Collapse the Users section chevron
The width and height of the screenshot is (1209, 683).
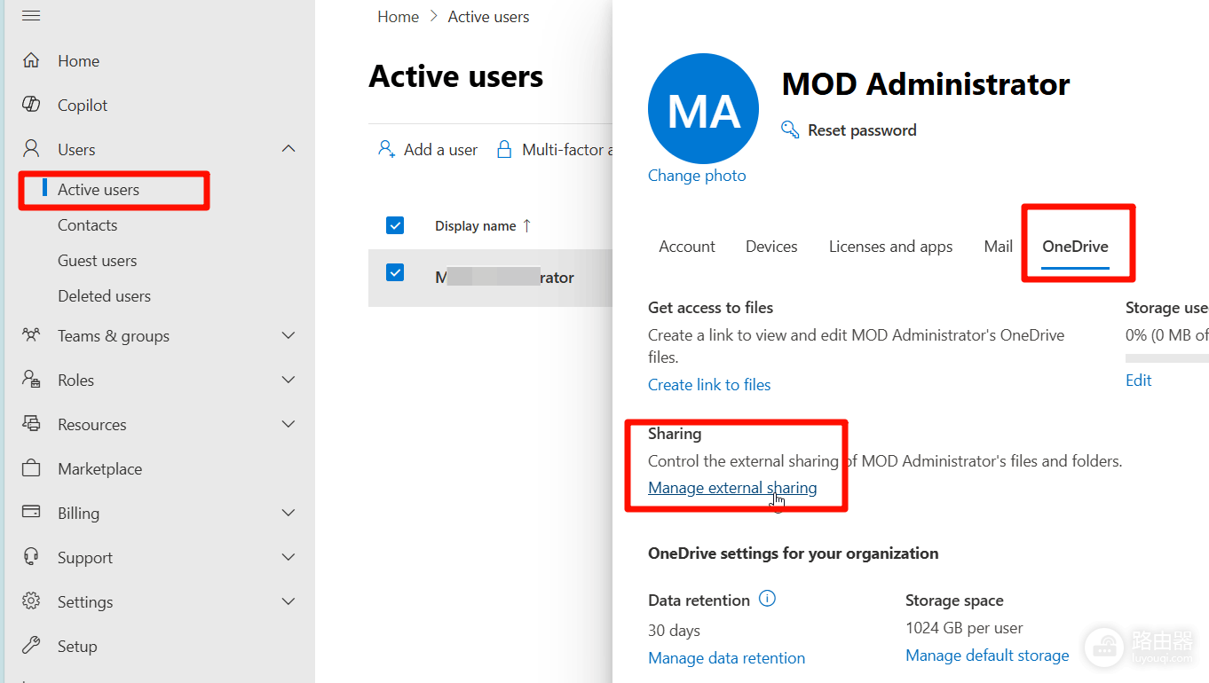click(x=288, y=149)
